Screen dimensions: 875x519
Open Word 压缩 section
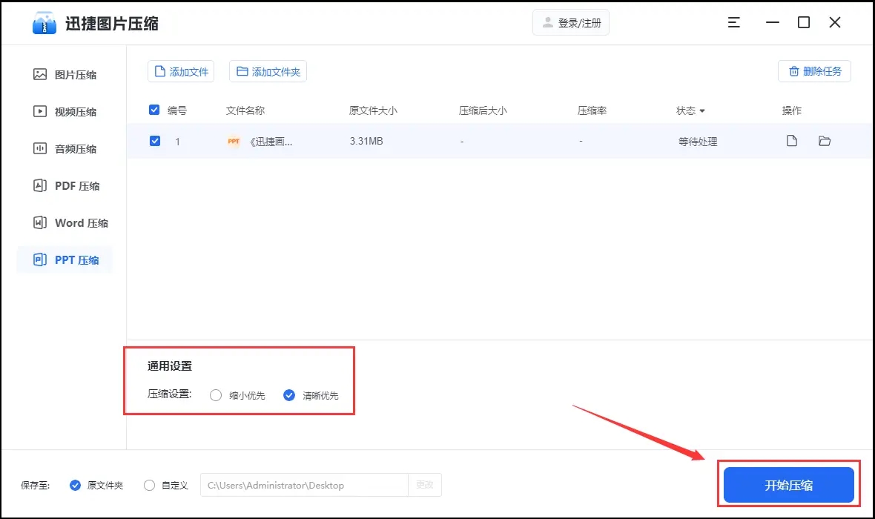[65, 223]
